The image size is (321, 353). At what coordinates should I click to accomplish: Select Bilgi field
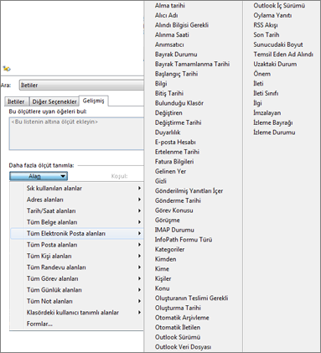tap(161, 84)
